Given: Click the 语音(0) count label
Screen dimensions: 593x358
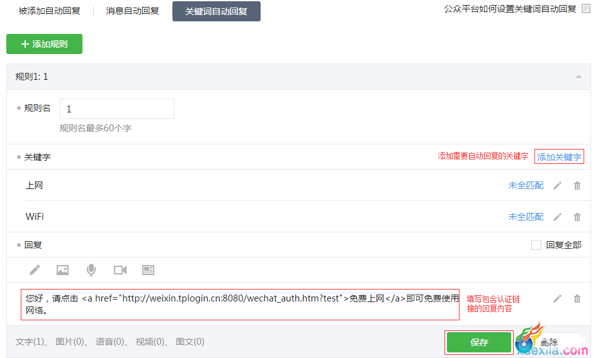Looking at the screenshot, I should click(x=110, y=342).
